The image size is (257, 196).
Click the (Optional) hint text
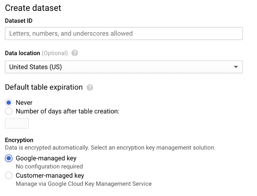pos(55,53)
